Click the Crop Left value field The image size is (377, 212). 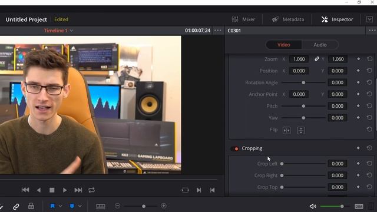coord(338,164)
